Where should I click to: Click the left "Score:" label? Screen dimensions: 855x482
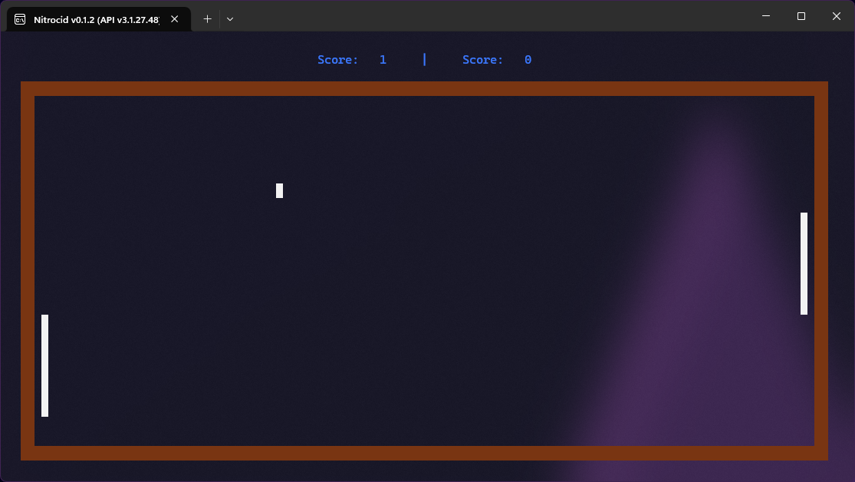[x=337, y=60]
